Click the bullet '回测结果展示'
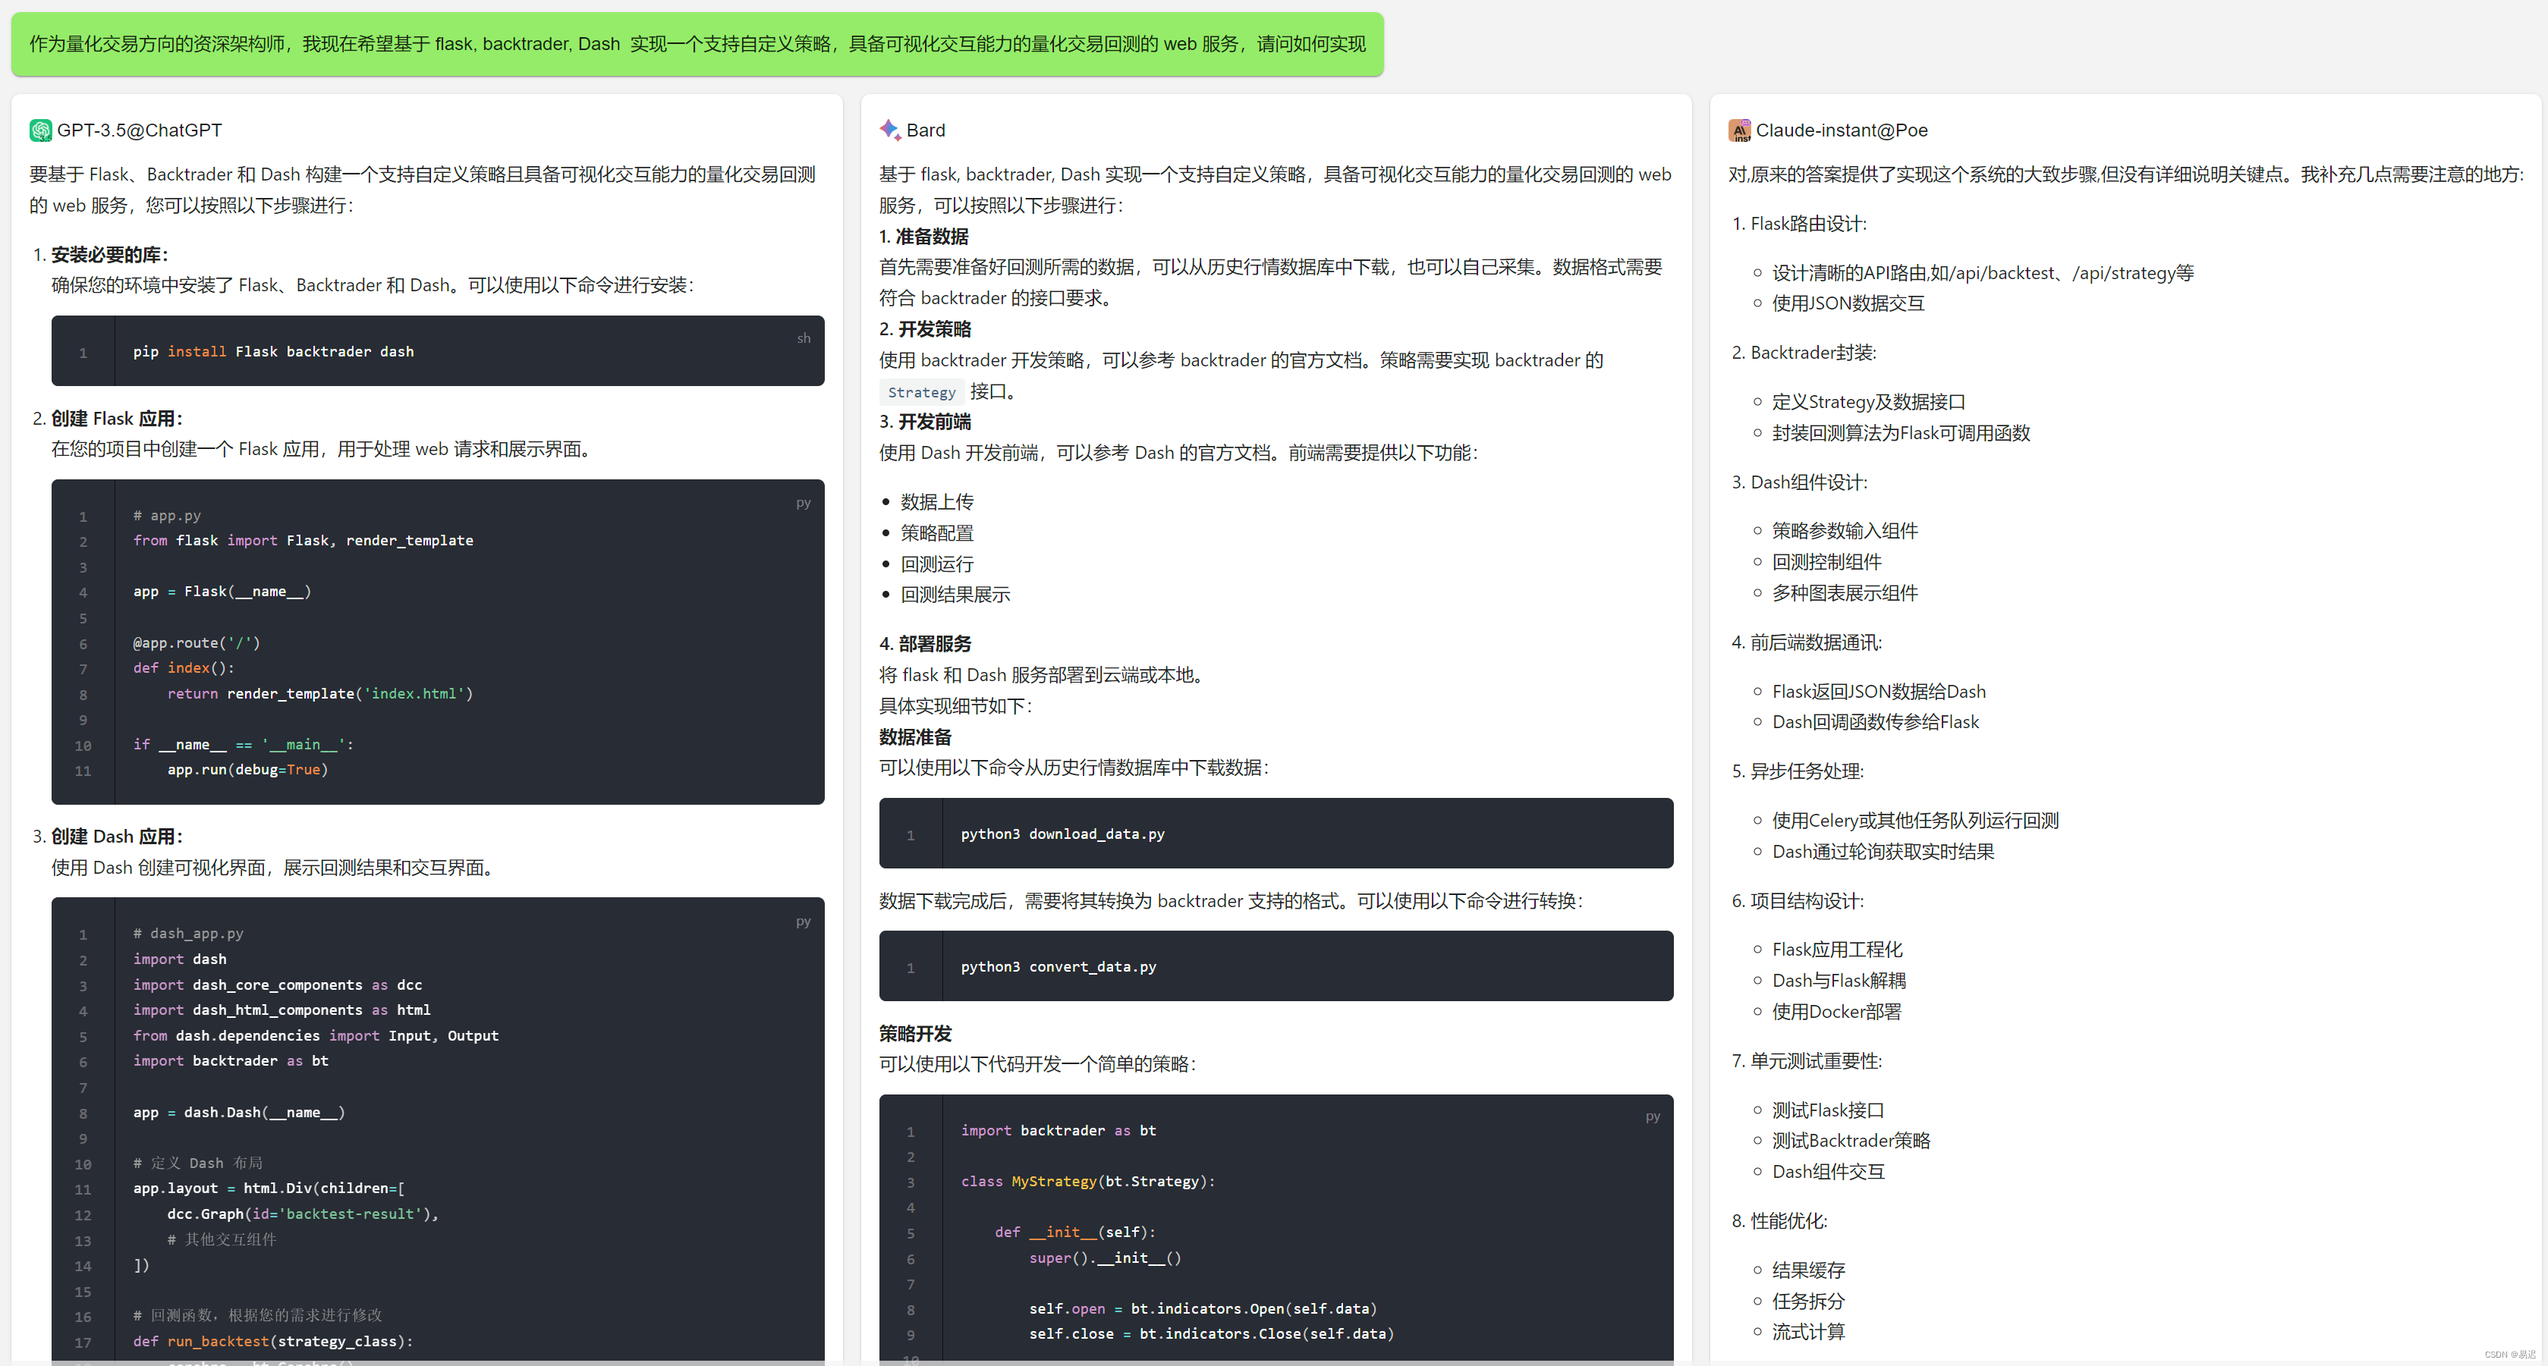The width and height of the screenshot is (2548, 1366). [955, 595]
